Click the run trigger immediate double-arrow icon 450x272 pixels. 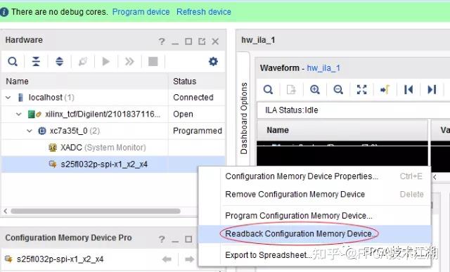(x=129, y=61)
